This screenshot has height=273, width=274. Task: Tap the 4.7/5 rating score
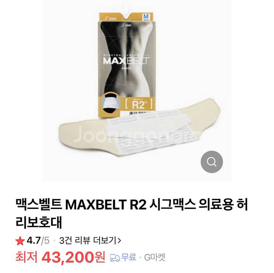point(38,240)
